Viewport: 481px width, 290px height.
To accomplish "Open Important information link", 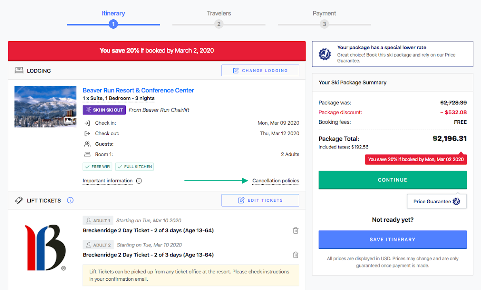I will pos(108,181).
